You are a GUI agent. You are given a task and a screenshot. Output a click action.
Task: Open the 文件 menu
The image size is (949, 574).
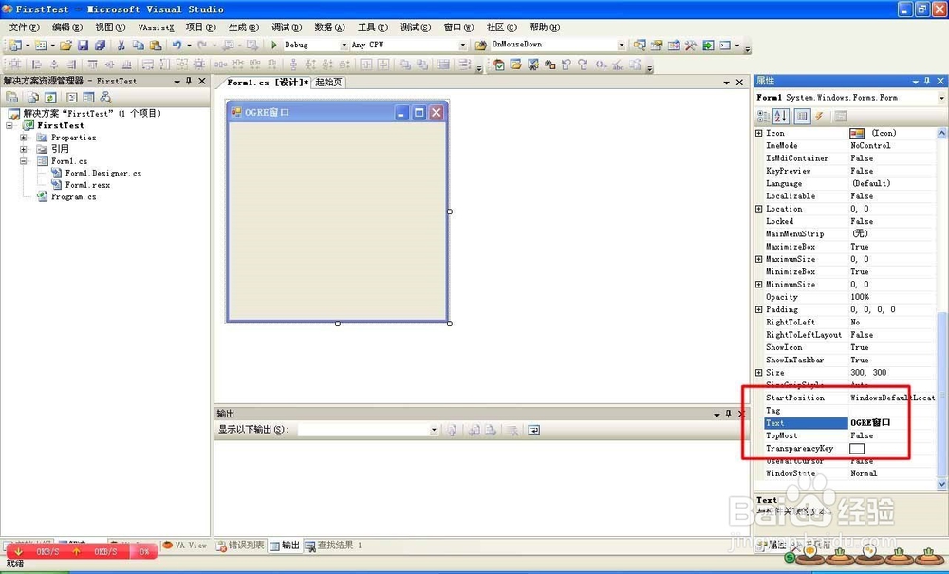(25, 28)
